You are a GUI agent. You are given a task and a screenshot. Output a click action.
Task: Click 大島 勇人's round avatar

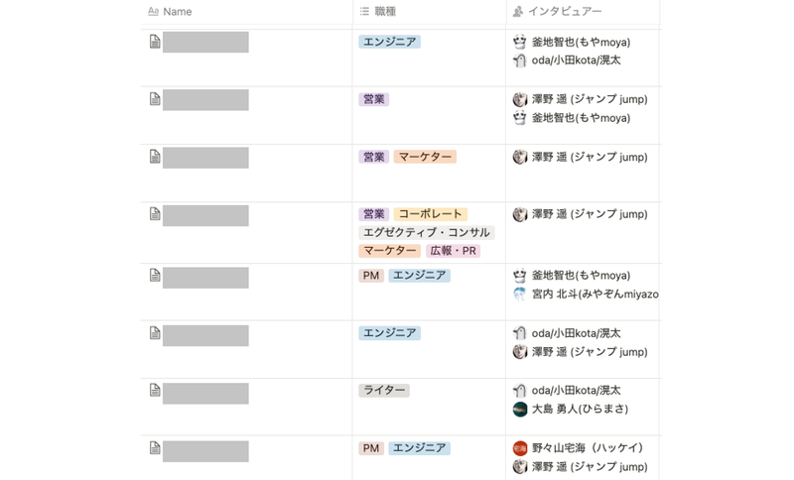(520, 409)
